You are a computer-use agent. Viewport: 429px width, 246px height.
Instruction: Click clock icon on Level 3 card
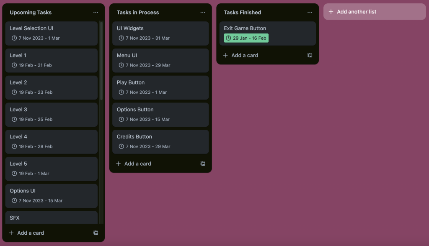(x=14, y=119)
